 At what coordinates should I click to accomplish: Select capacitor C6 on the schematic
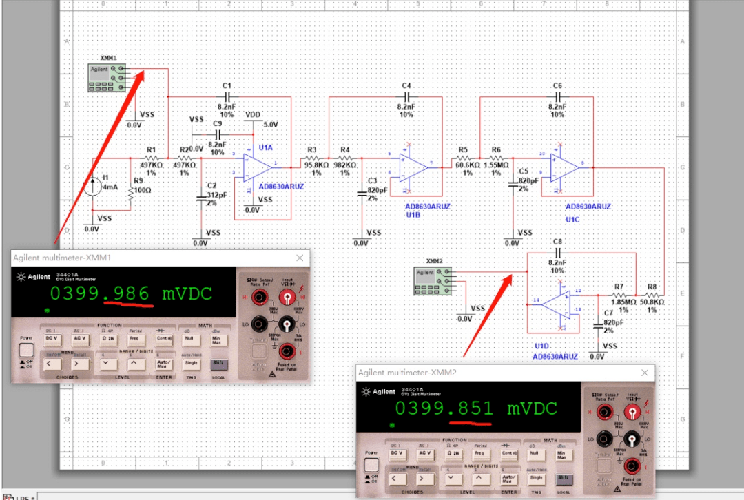pyautogui.click(x=557, y=96)
